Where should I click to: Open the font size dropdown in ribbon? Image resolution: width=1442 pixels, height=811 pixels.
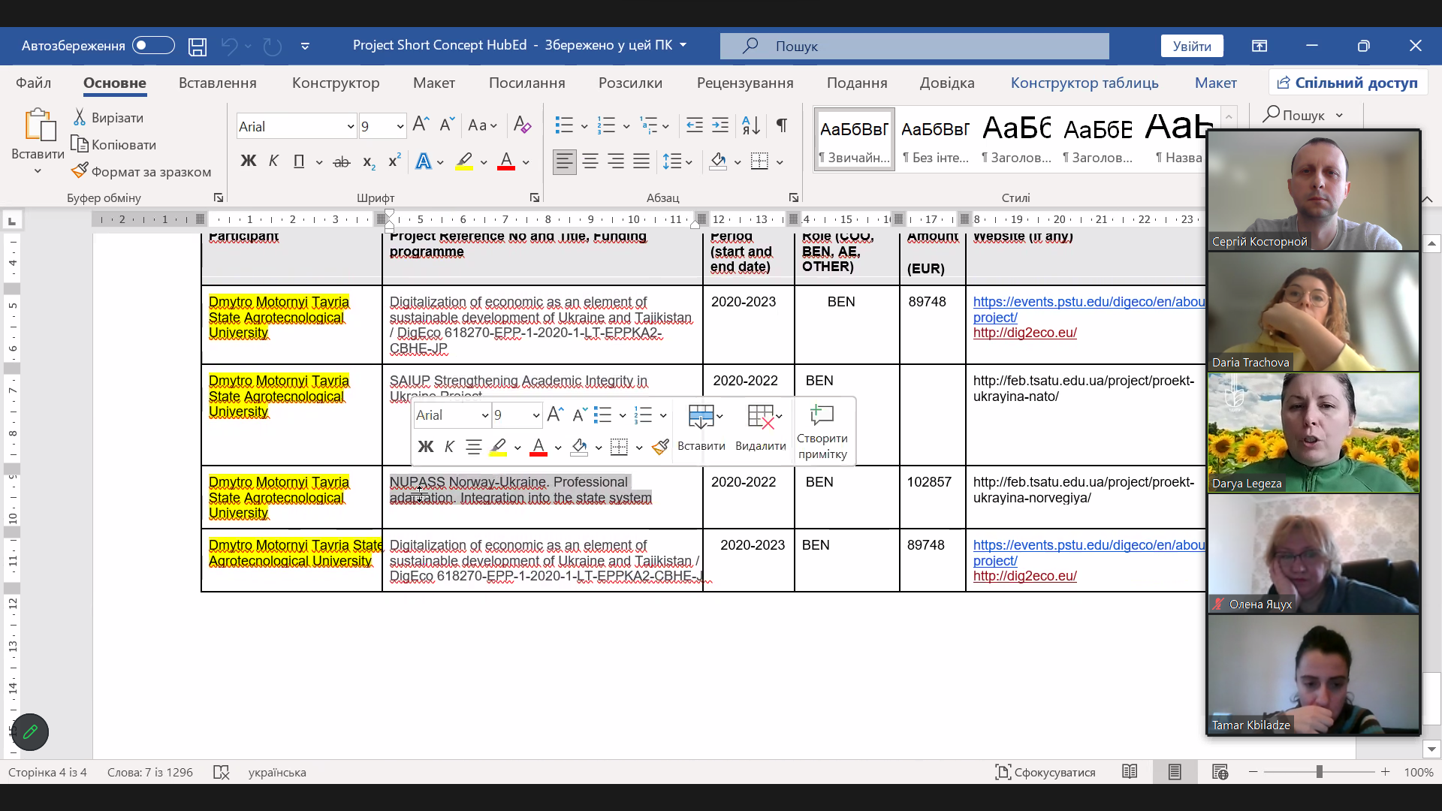coord(400,127)
